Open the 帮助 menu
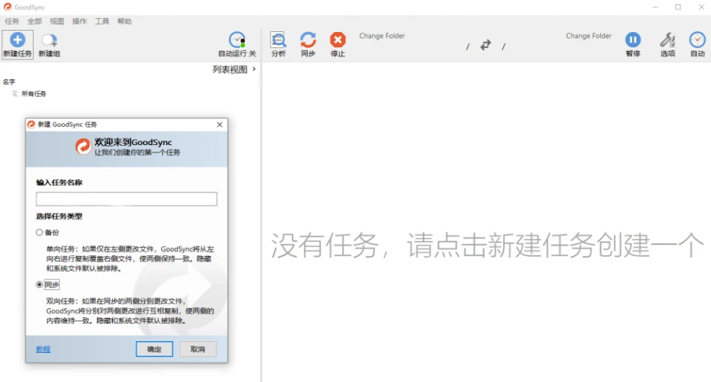 click(125, 22)
